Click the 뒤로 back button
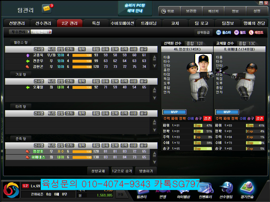Screen dimensions: 270x202 point(169,11)
